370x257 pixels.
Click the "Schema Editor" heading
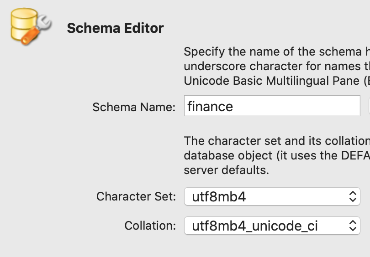tap(115, 28)
